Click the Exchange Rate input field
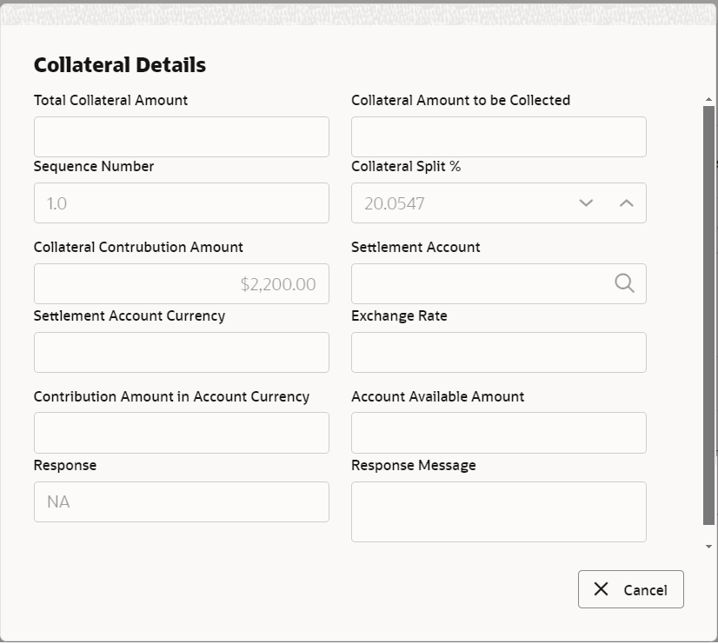Image resolution: width=718 pixels, height=644 pixels. [x=498, y=352]
